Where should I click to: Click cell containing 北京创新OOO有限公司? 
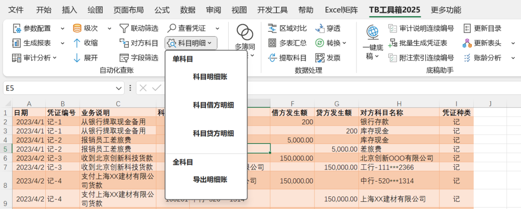click(x=399, y=158)
